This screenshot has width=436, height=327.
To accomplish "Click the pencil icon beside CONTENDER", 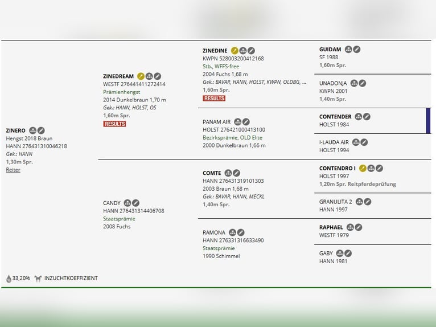I will click(367, 117).
